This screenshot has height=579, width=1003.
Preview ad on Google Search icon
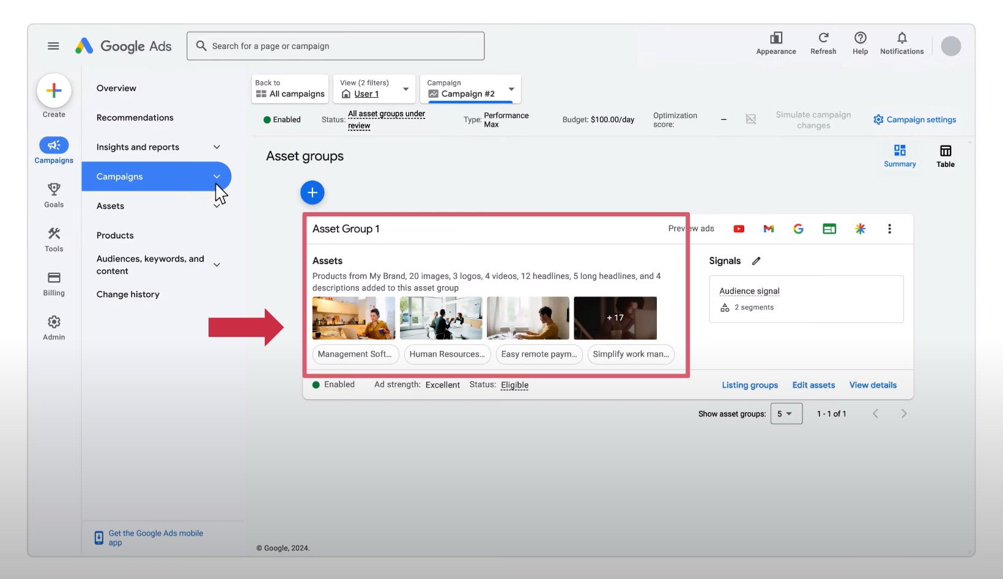(798, 229)
